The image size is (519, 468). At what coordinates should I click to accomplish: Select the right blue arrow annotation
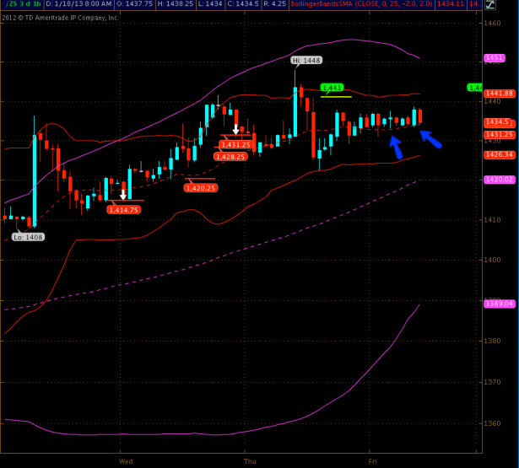coord(430,138)
